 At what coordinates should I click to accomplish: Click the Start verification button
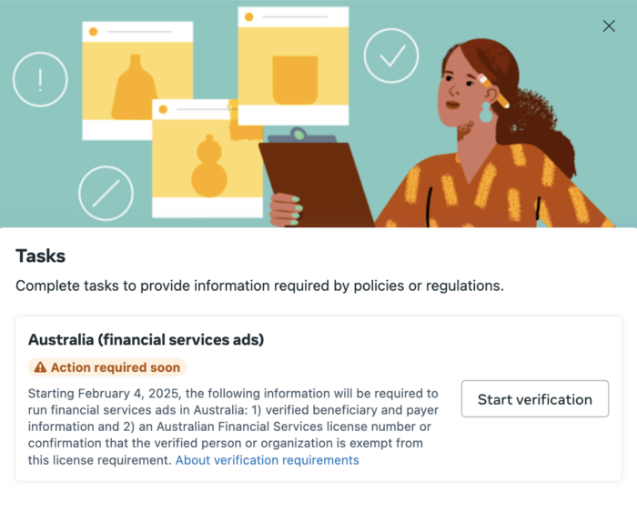coord(535,398)
